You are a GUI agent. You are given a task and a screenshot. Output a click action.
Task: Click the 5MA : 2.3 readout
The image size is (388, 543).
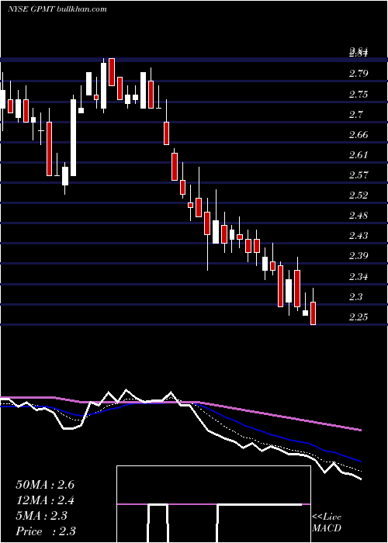pos(42,516)
